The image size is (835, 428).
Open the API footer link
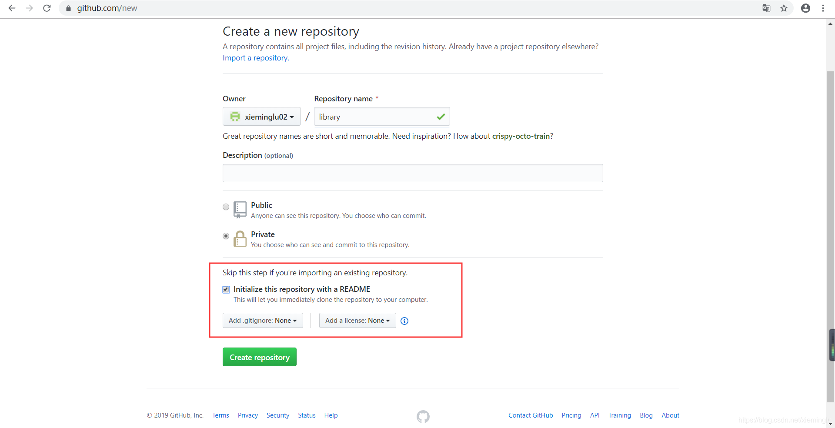coord(595,415)
